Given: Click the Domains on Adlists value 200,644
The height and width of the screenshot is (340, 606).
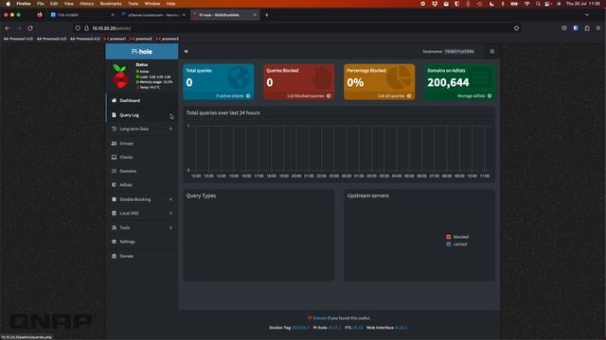Looking at the screenshot, I should click(x=448, y=82).
